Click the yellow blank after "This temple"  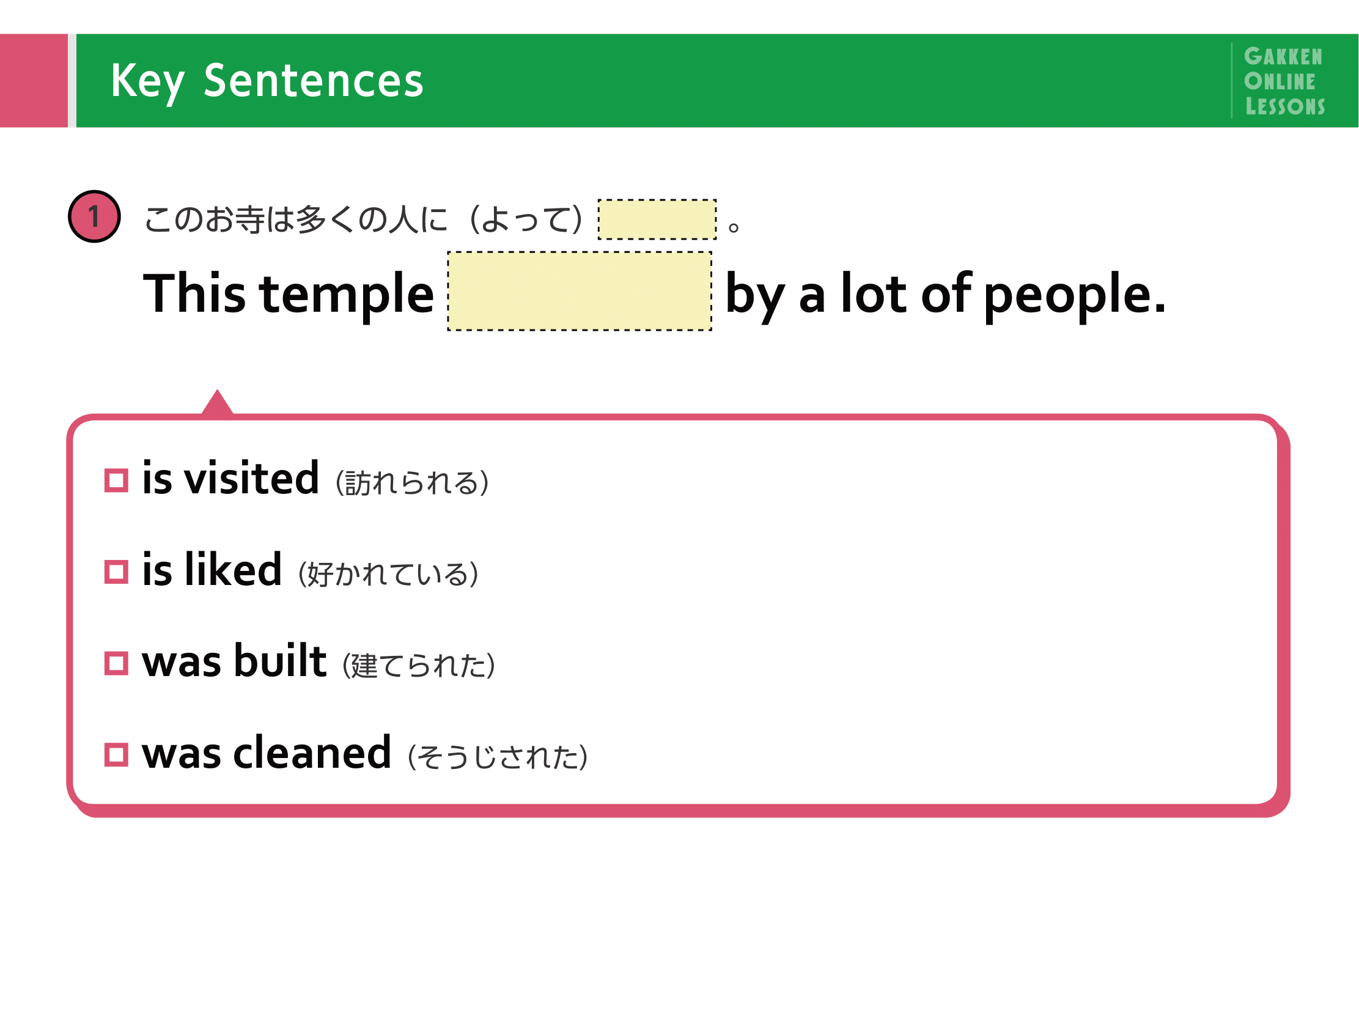(x=580, y=291)
